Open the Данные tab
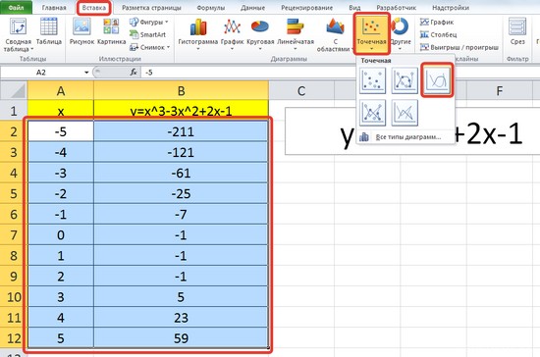This screenshot has width=540, height=357. point(252,7)
